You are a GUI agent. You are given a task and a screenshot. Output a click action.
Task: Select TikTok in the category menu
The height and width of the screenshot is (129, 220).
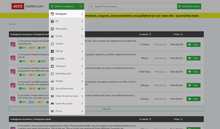[67, 51]
